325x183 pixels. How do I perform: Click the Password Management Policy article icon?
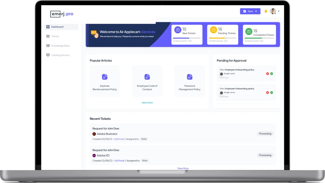pos(189,77)
